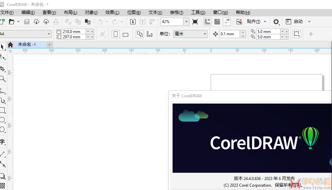This screenshot has width=332, height=190.
Task: Toggle the Snap off button
Action: click(239, 22)
